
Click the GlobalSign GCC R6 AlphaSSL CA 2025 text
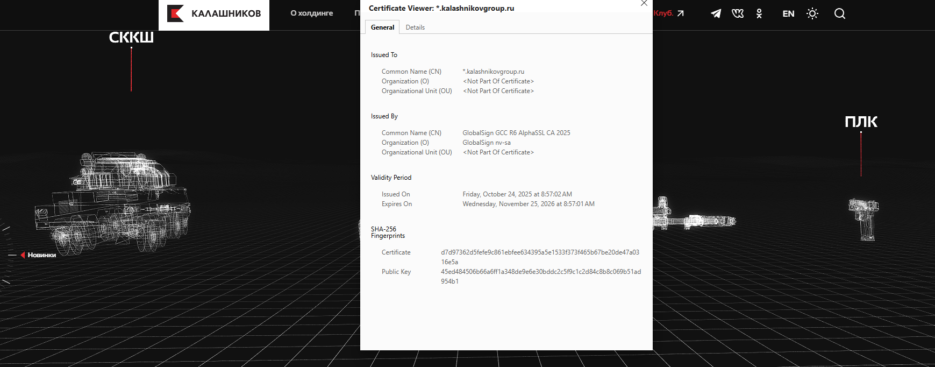pyautogui.click(x=516, y=133)
